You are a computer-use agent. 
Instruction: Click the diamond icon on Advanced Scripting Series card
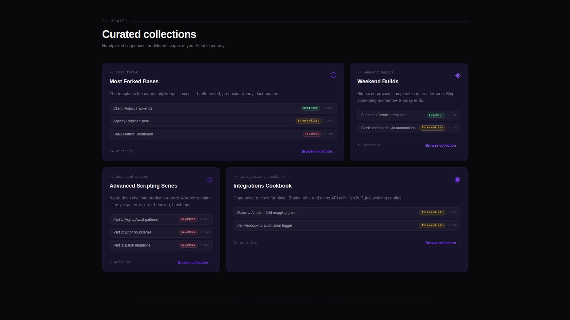pyautogui.click(x=210, y=180)
